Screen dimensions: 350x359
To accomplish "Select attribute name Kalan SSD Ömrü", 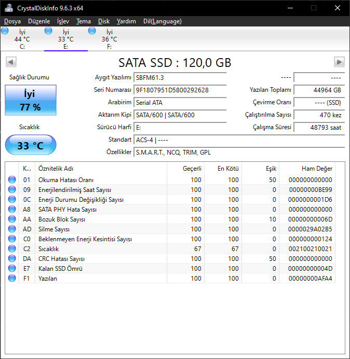I will 60,268.
